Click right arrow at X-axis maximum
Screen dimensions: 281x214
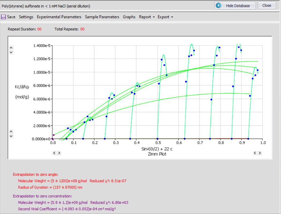[x=260, y=153]
